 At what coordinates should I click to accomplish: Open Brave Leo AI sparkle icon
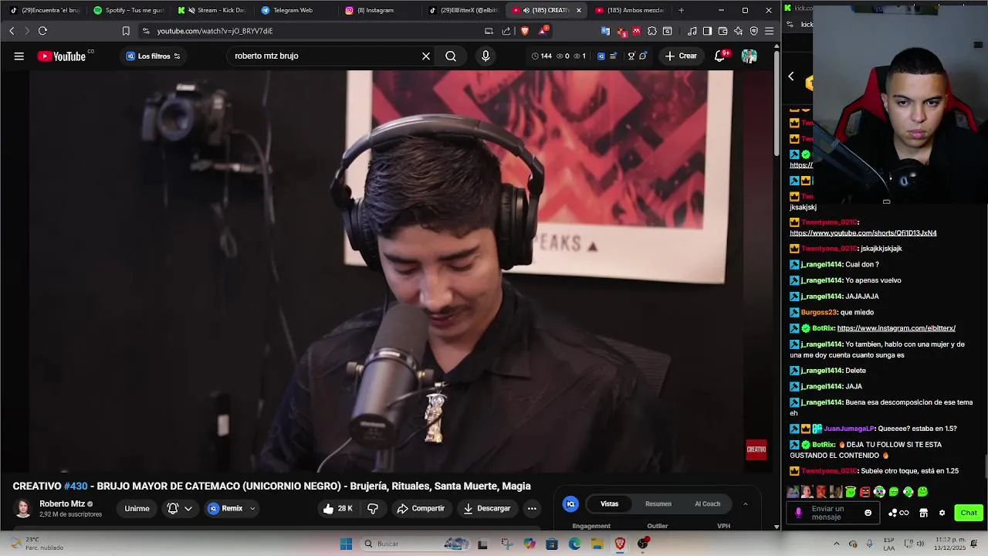click(x=738, y=31)
